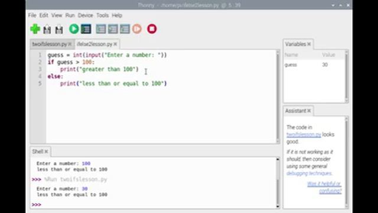Select the Step into debug icon

(x=113, y=29)
